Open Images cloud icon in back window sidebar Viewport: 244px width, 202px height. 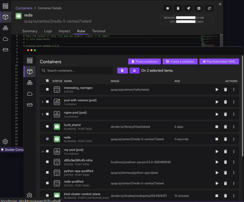point(5,39)
